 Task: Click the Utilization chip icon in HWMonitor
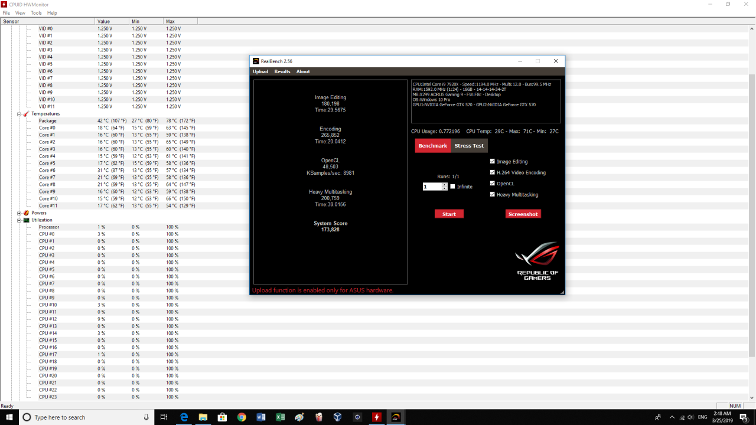pos(26,220)
